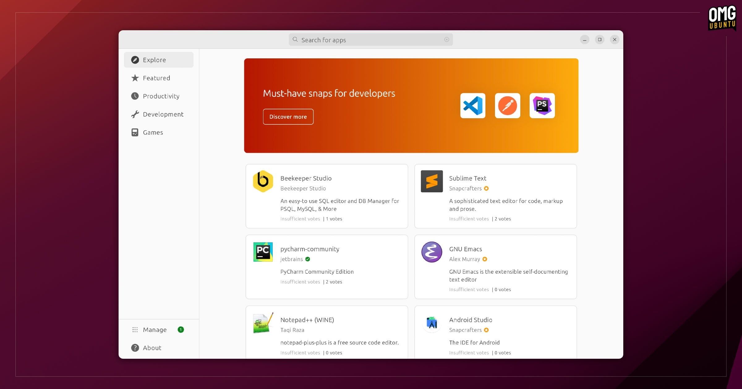Image resolution: width=742 pixels, height=389 pixels.
Task: Click the GNU Emacs app icon
Action: (x=432, y=252)
